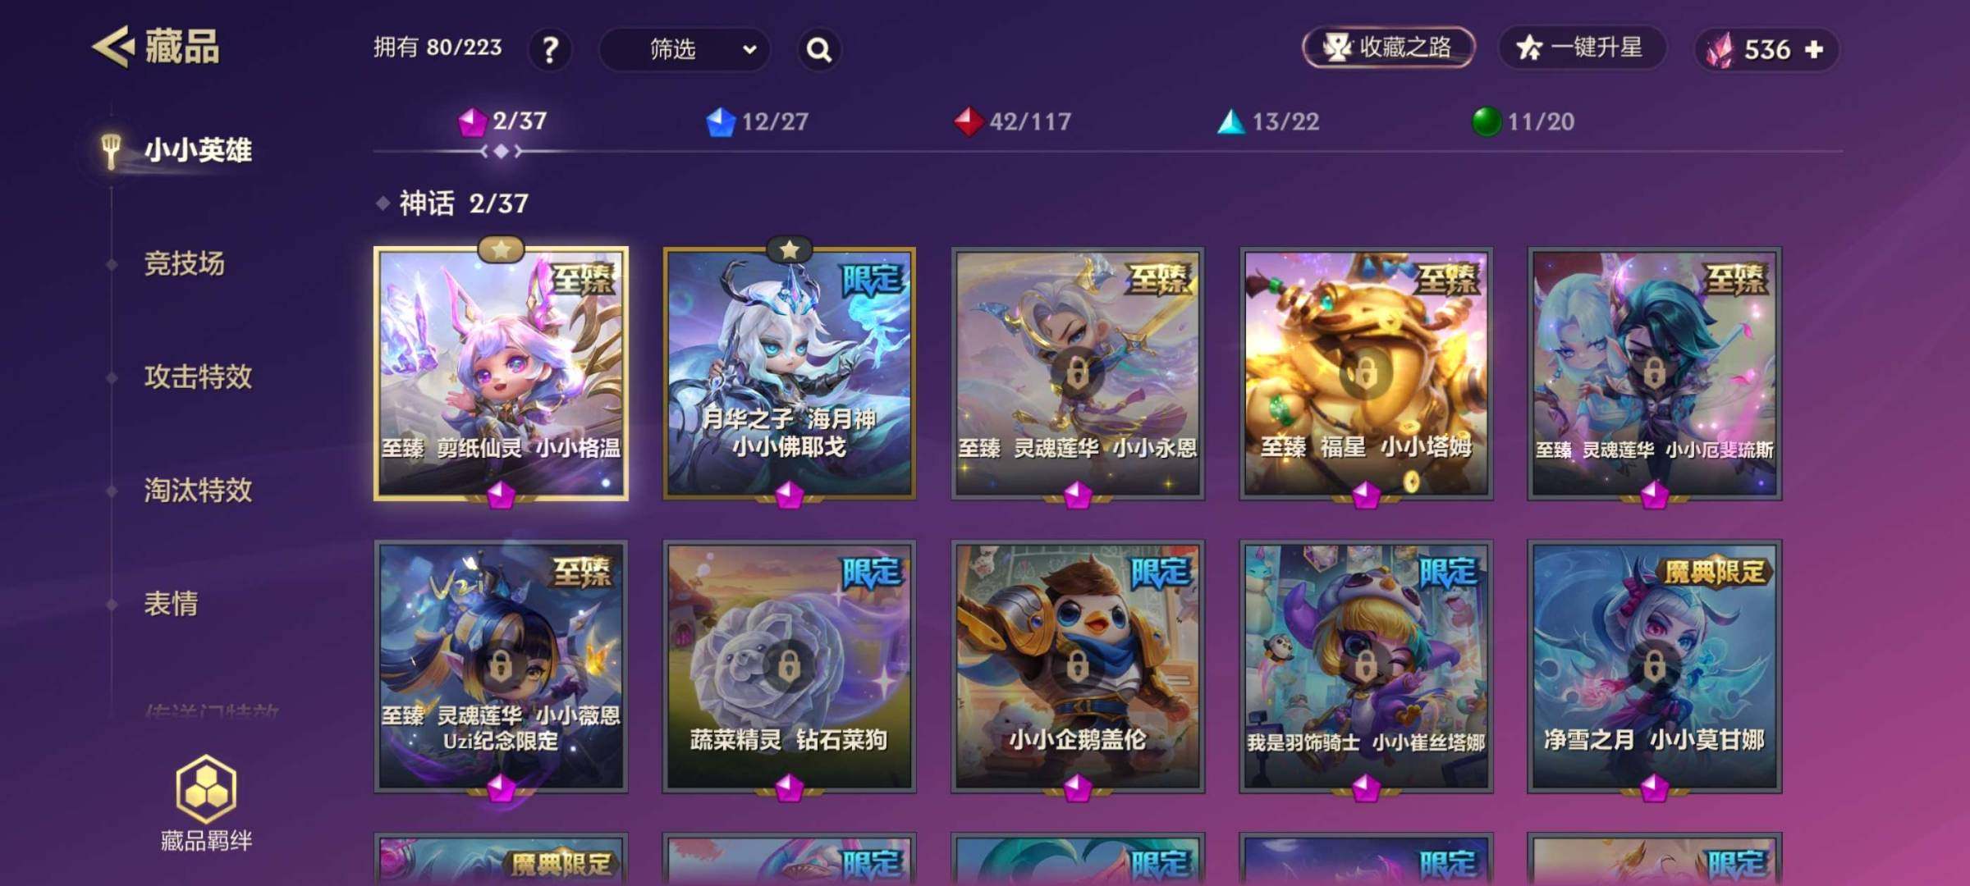1970x886 pixels.
Task: Switch to 攻击特效 category in sidebar
Action: pos(198,377)
